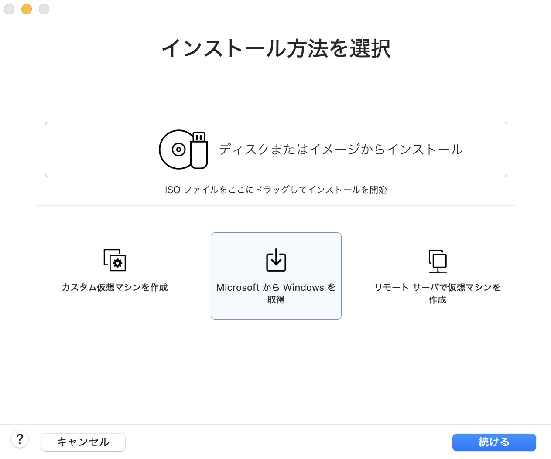Viewport: 551px width, 459px height.
Task: Open help with the question mark button
Action: pos(20,439)
